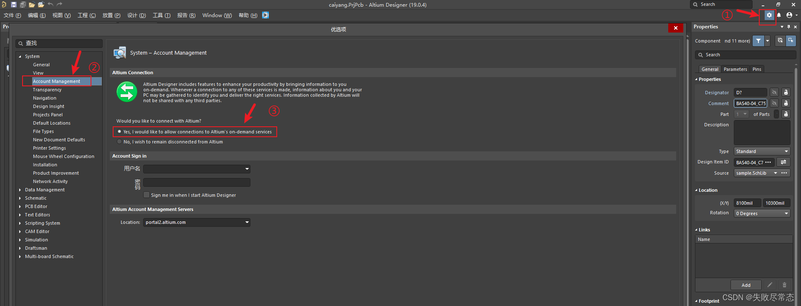Open the Type Standard dropdown
Image resolution: width=801 pixels, height=306 pixels.
(x=762, y=151)
